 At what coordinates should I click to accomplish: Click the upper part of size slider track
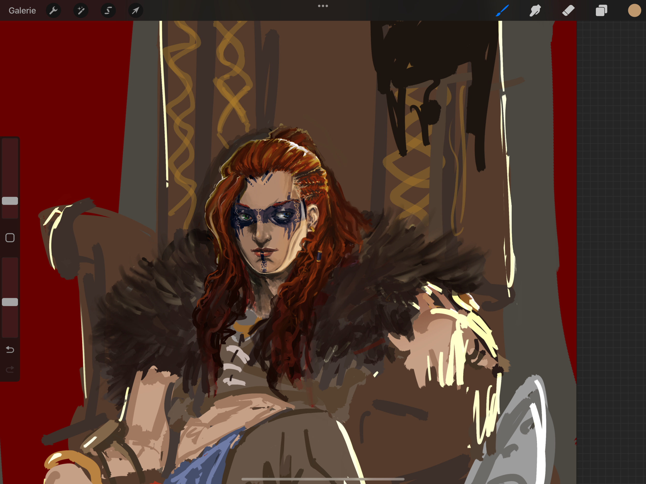pyautogui.click(x=10, y=163)
